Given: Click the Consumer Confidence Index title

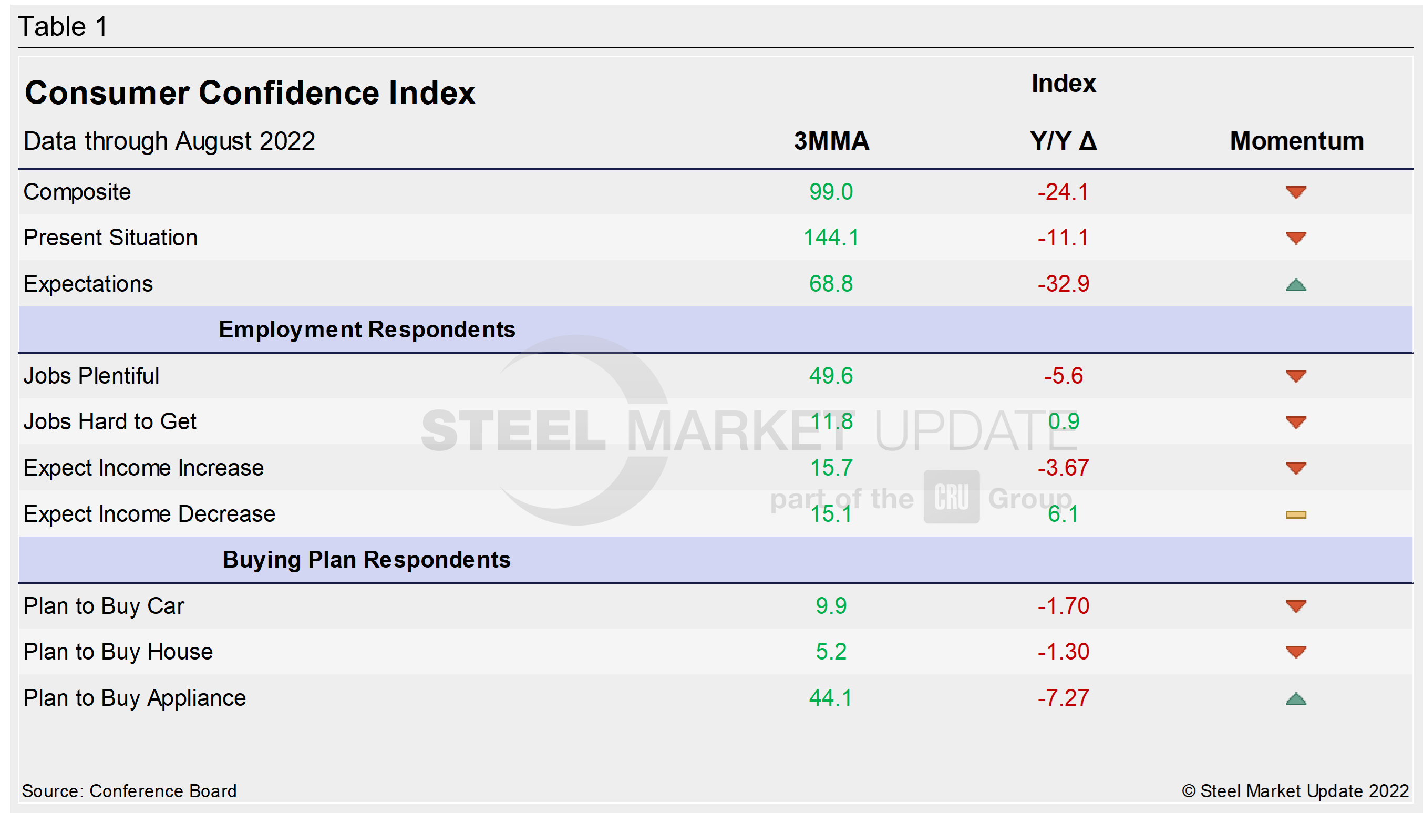Looking at the screenshot, I should coord(250,92).
